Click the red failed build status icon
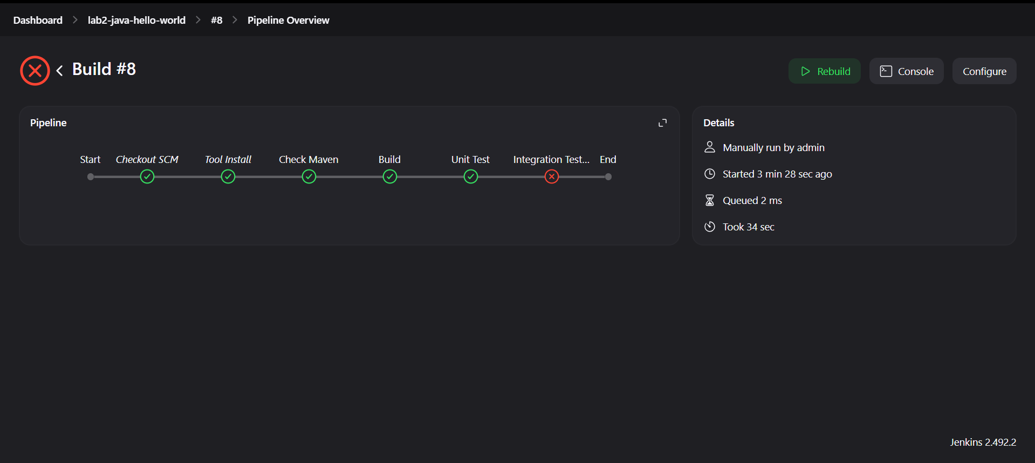Image resolution: width=1035 pixels, height=463 pixels. [x=35, y=71]
